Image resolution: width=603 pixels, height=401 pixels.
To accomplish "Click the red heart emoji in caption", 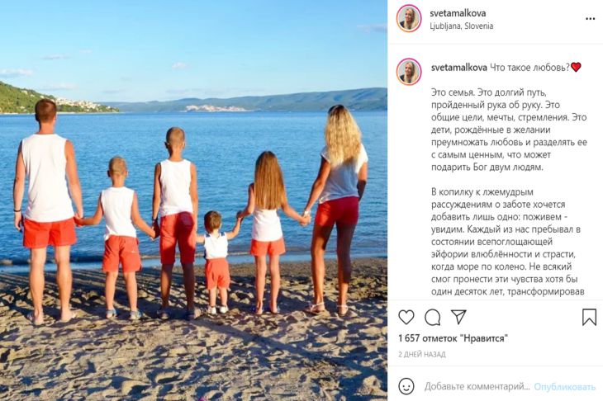I will 576,67.
